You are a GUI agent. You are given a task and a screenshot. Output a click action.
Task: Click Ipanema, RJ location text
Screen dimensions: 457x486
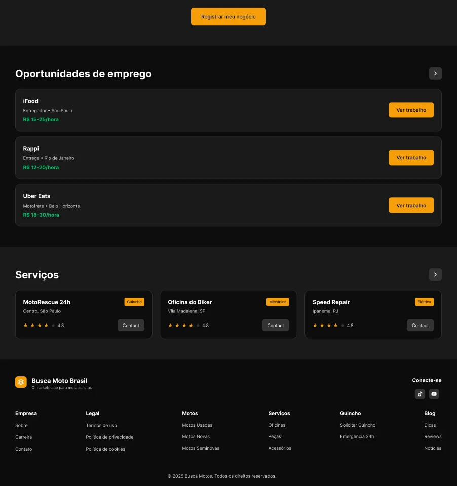pyautogui.click(x=325, y=311)
